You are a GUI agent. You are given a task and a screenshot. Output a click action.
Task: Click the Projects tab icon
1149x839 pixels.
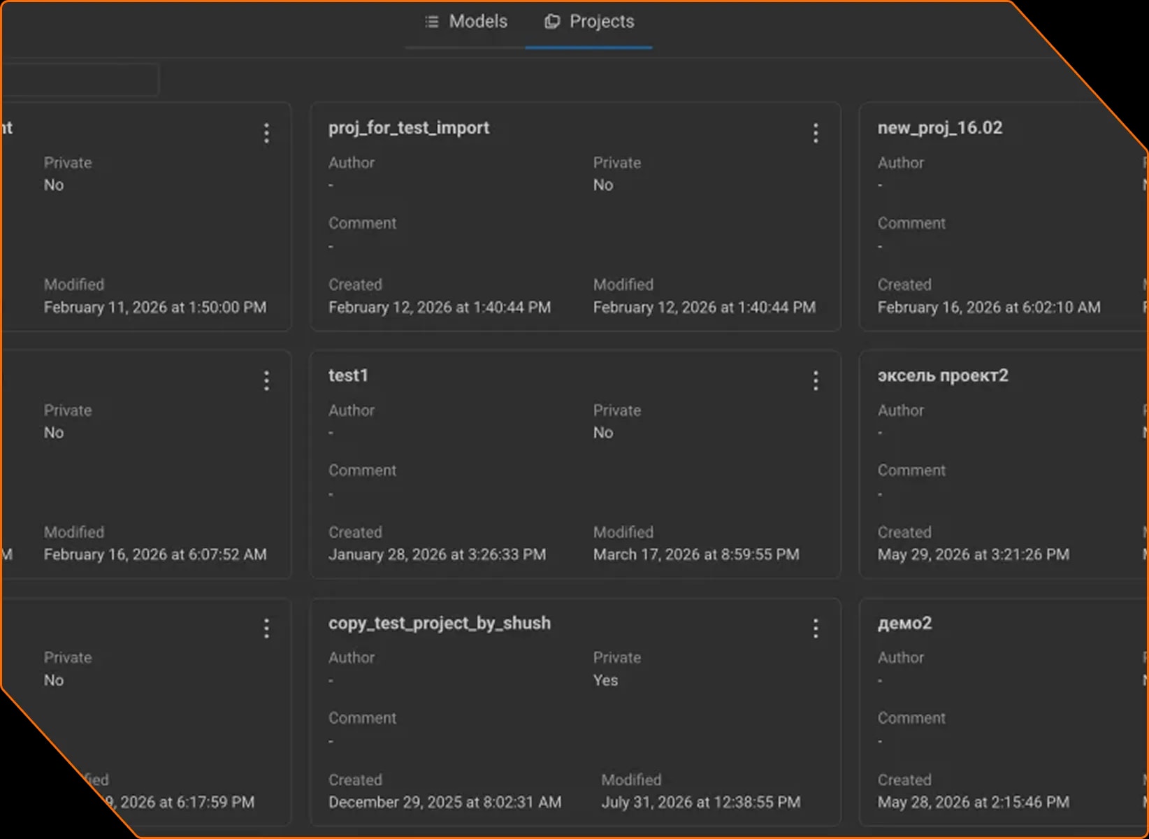[552, 22]
